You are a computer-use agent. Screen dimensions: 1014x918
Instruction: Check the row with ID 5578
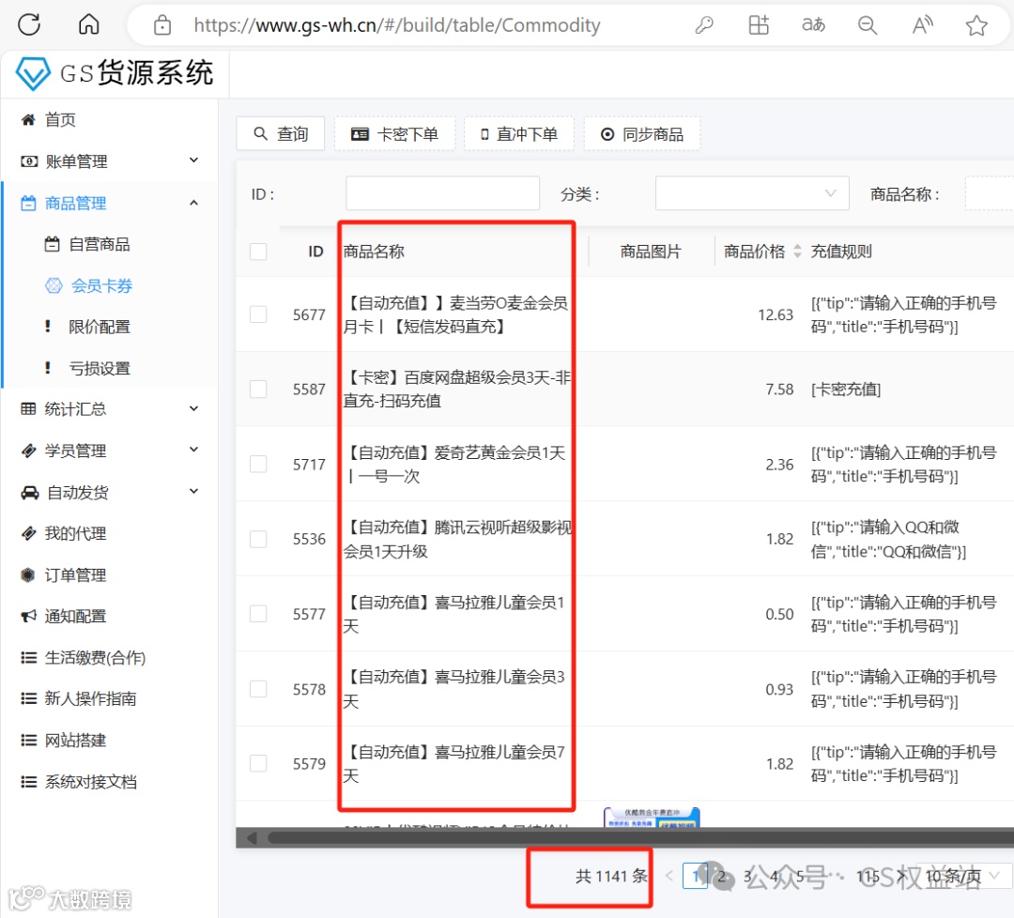click(x=258, y=689)
